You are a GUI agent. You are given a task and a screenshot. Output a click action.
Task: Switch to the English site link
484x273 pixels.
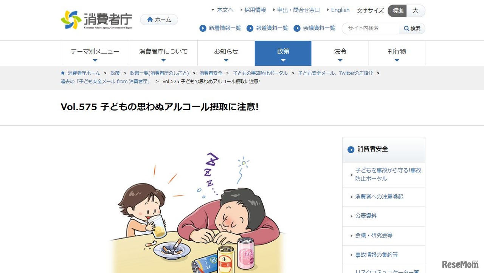click(340, 10)
